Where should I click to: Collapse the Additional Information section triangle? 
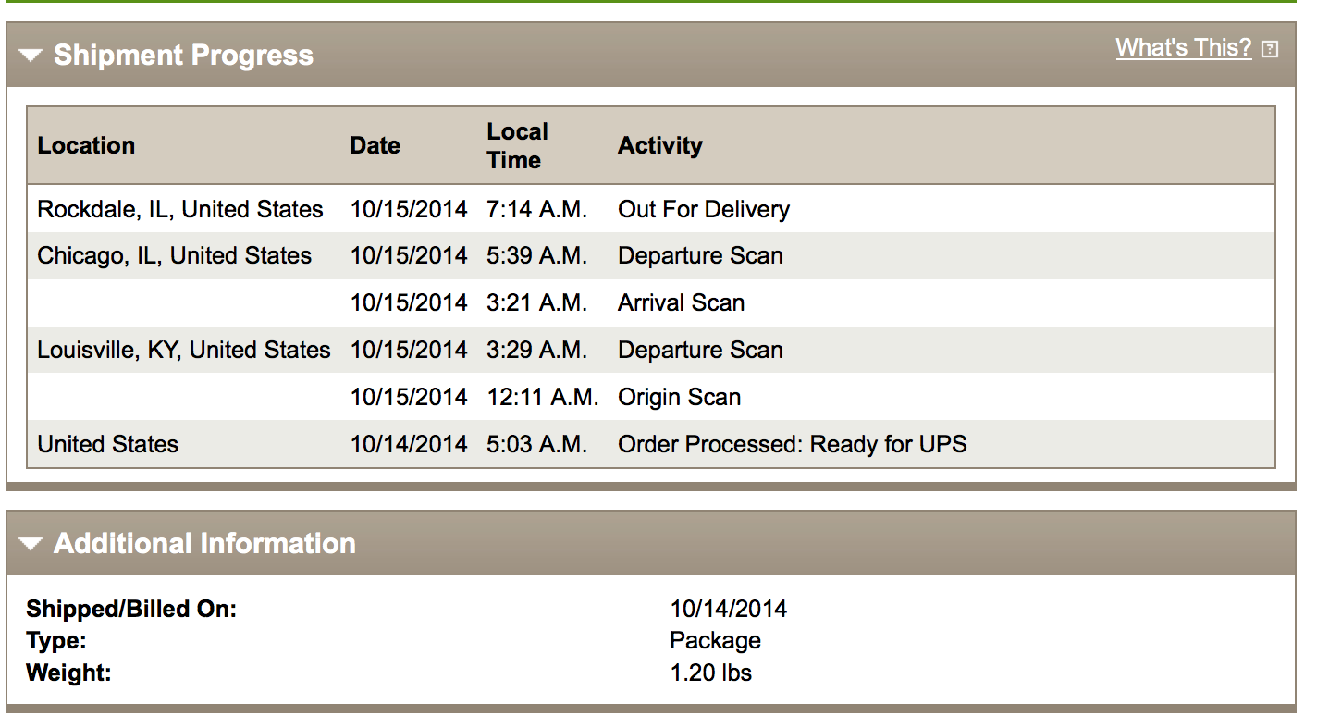coord(31,544)
